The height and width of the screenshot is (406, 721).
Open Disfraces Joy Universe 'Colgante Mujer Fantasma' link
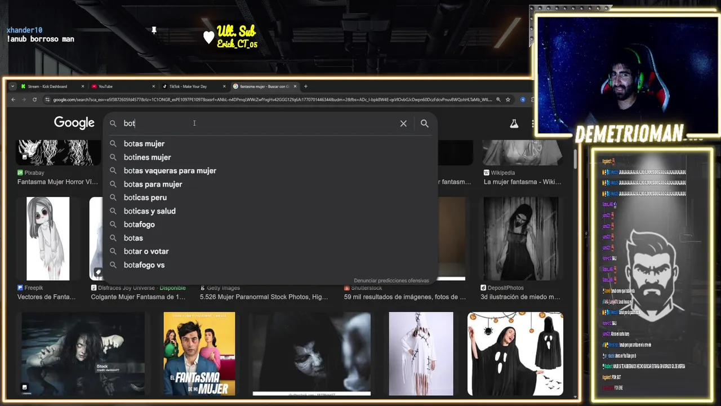138,297
